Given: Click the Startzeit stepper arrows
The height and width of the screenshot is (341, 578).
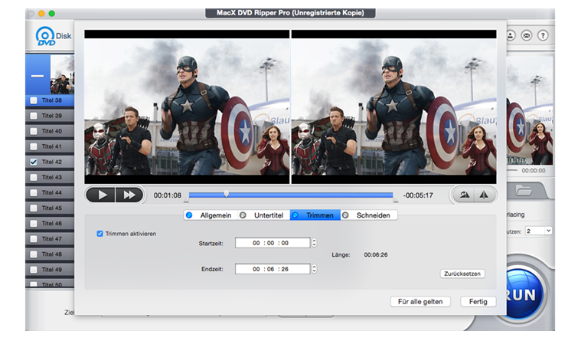Looking at the screenshot, I should click(x=315, y=243).
